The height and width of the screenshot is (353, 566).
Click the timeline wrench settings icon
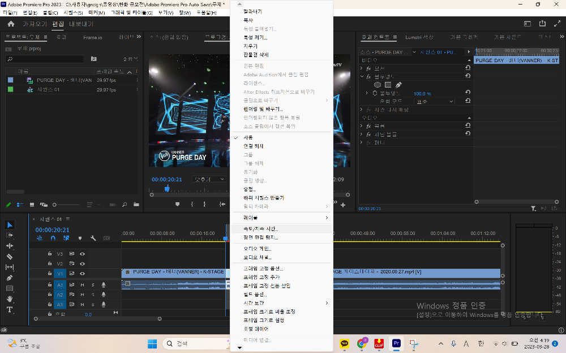[x=93, y=238]
